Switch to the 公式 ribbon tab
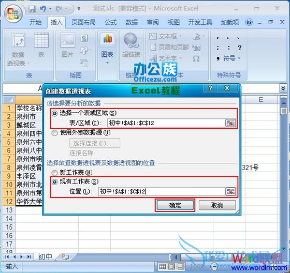Screen dimensions: 290x273 point(111,22)
